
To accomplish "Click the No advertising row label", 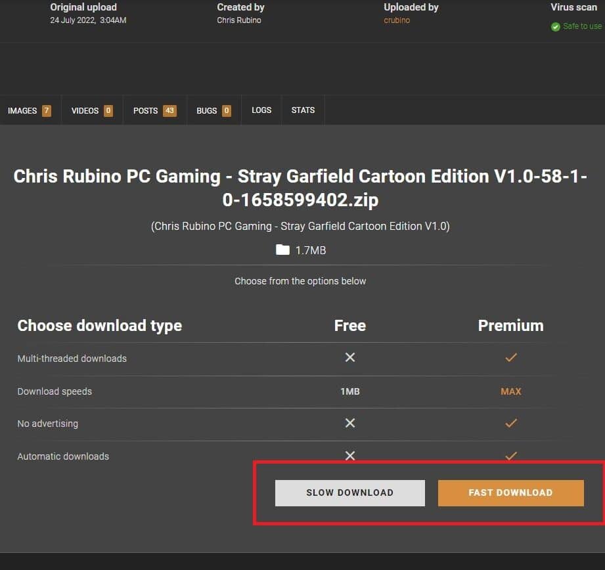I will [48, 424].
